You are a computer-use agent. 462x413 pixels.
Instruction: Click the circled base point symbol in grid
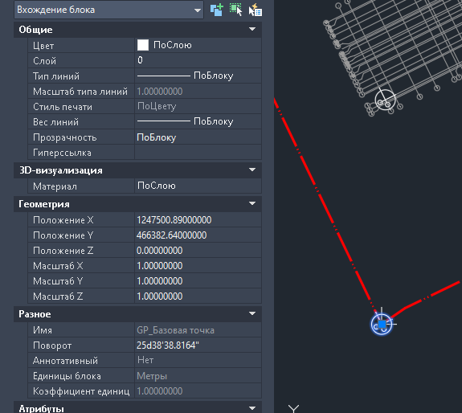[385, 100]
